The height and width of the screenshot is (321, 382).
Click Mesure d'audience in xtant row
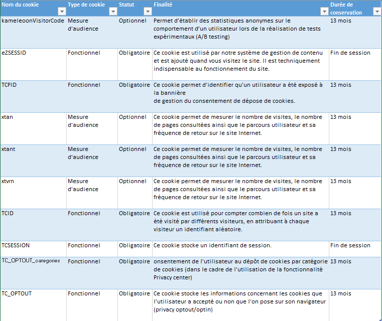[x=92, y=160]
